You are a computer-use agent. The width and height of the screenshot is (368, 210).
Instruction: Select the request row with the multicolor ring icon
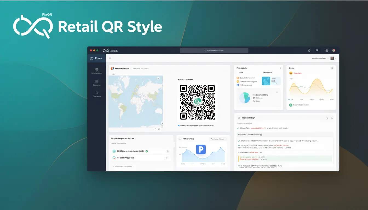(x=141, y=158)
